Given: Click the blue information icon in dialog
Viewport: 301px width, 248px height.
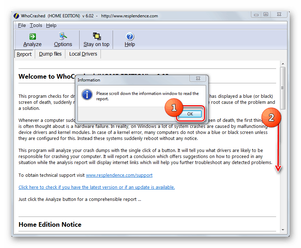Looking at the screenshot, I should [87, 95].
